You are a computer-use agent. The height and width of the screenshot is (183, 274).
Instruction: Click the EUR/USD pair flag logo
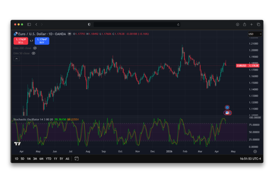pyautogui.click(x=16, y=34)
